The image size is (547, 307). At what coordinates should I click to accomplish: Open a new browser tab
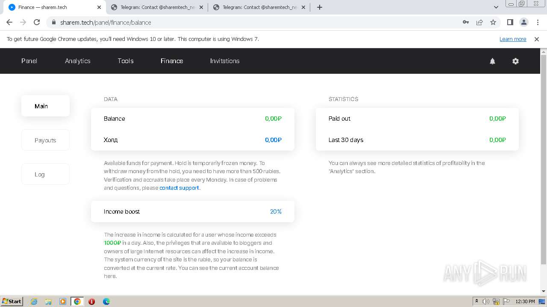point(320,7)
